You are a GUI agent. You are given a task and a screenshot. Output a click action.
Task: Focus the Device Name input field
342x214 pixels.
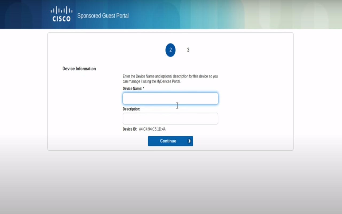click(x=170, y=98)
